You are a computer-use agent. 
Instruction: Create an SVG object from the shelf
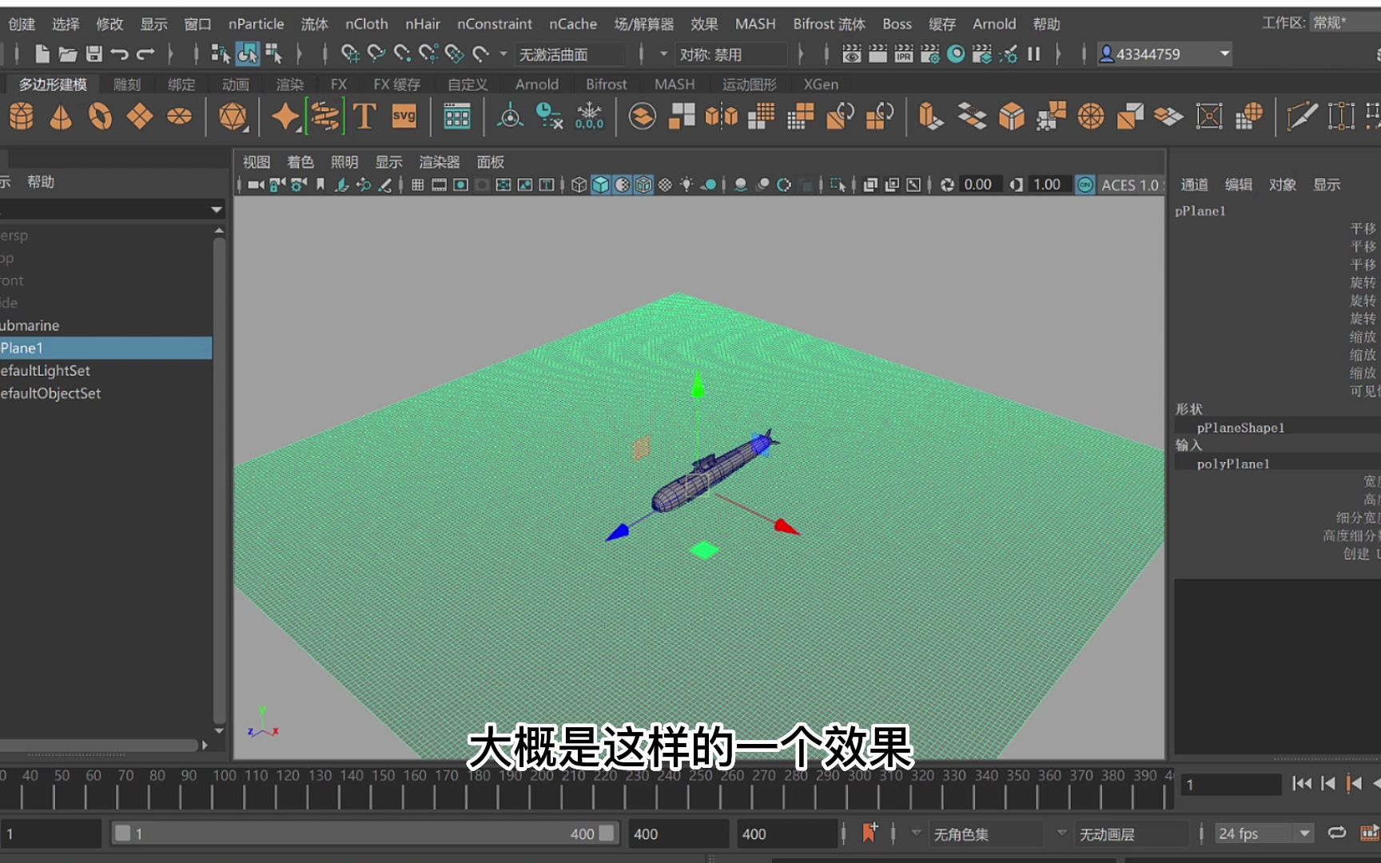click(x=403, y=117)
